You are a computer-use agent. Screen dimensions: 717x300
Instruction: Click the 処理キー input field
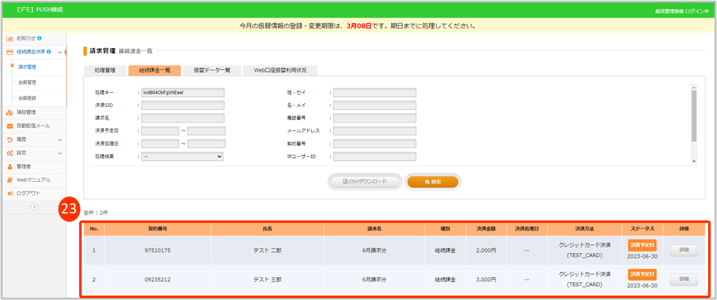(x=182, y=92)
